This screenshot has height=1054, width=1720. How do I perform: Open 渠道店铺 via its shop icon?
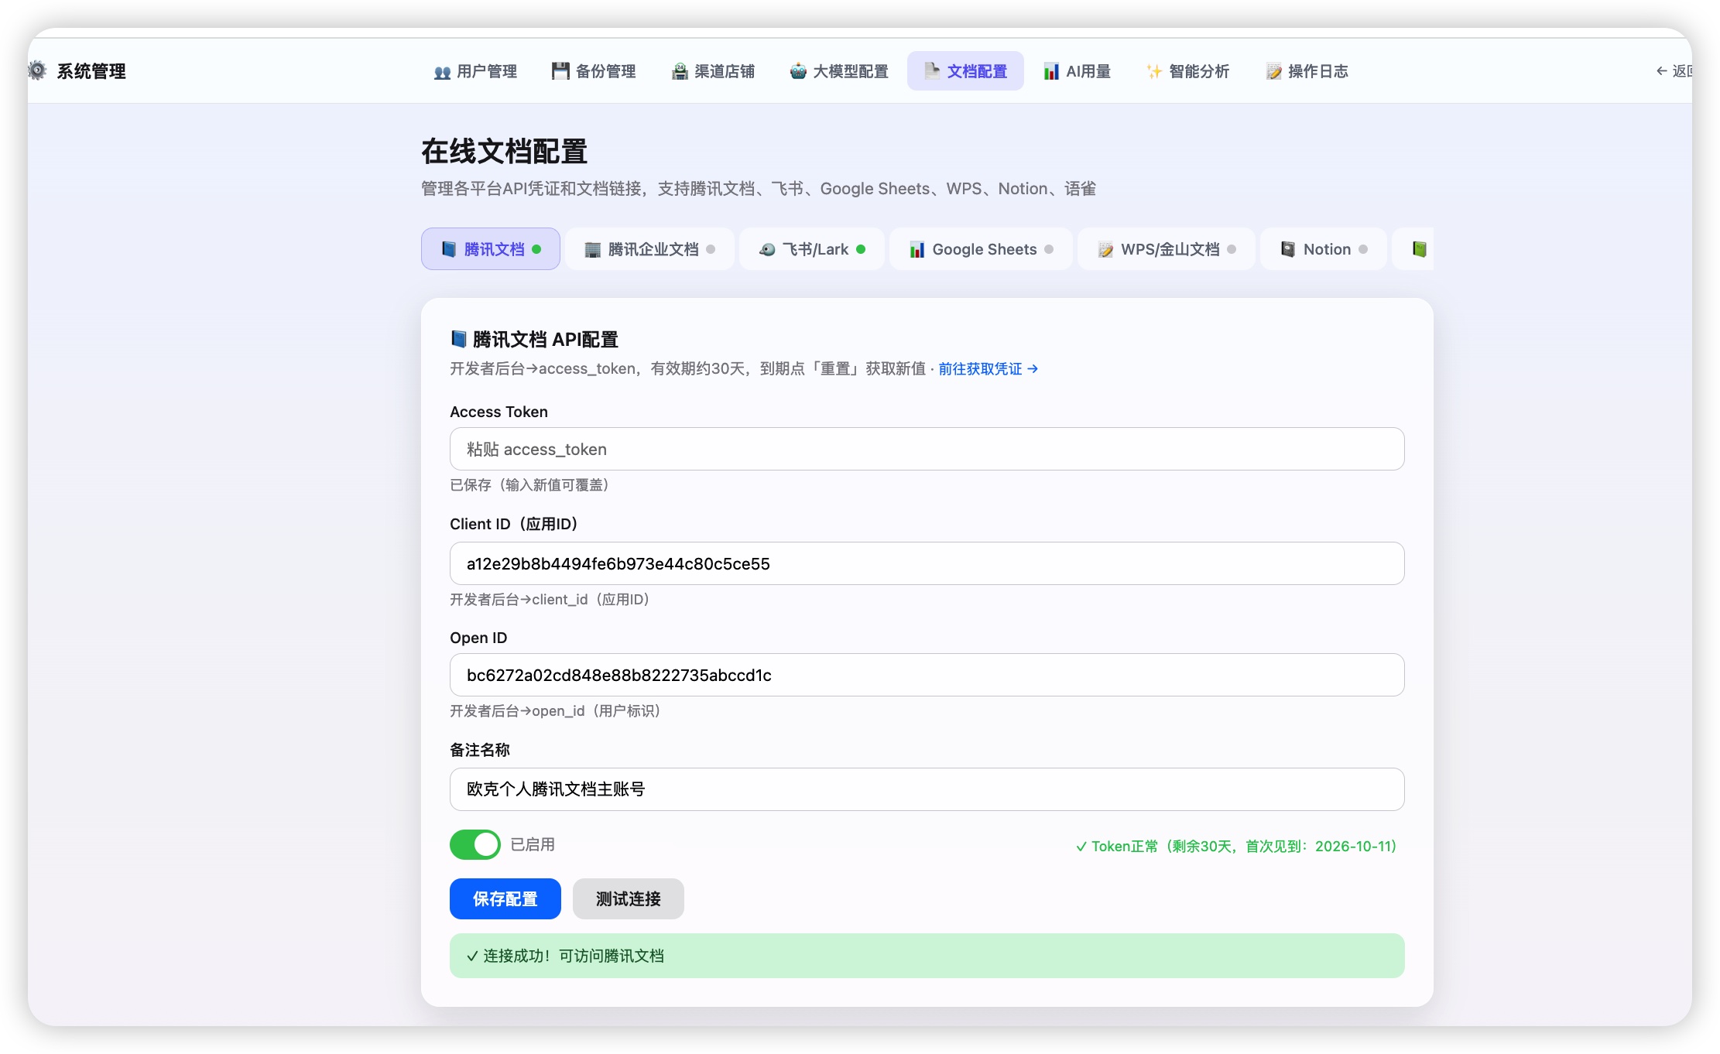pyautogui.click(x=680, y=71)
